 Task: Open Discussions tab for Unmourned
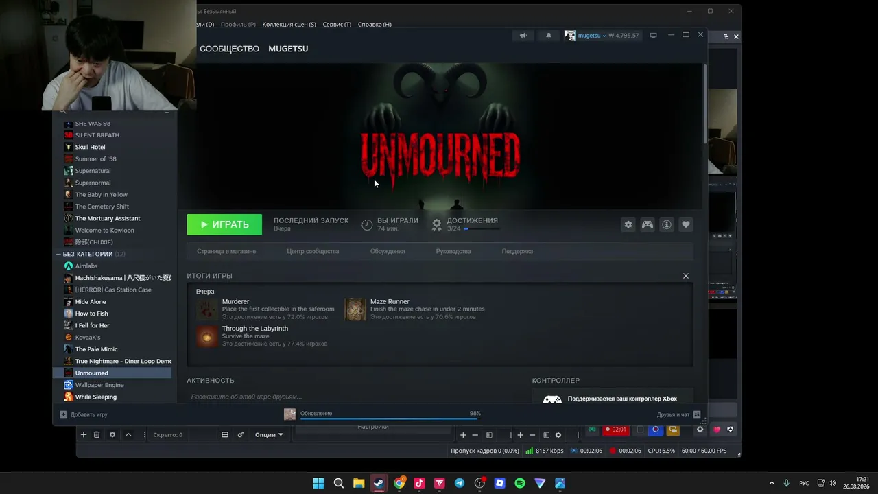[388, 251]
